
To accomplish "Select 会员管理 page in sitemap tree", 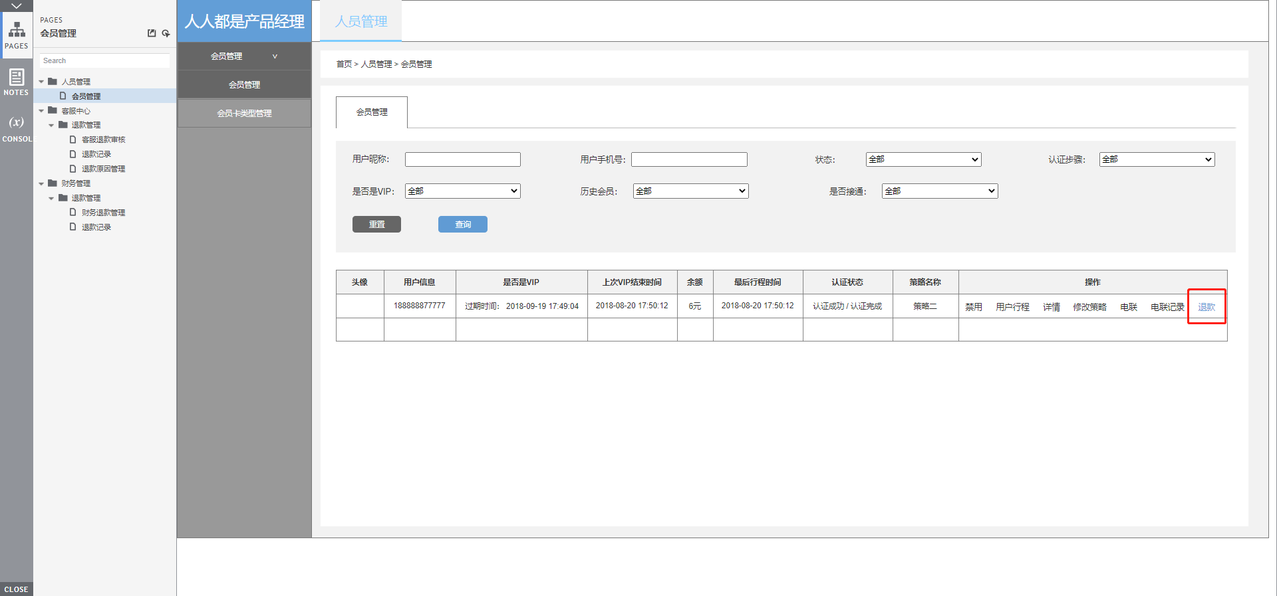I will [86, 96].
